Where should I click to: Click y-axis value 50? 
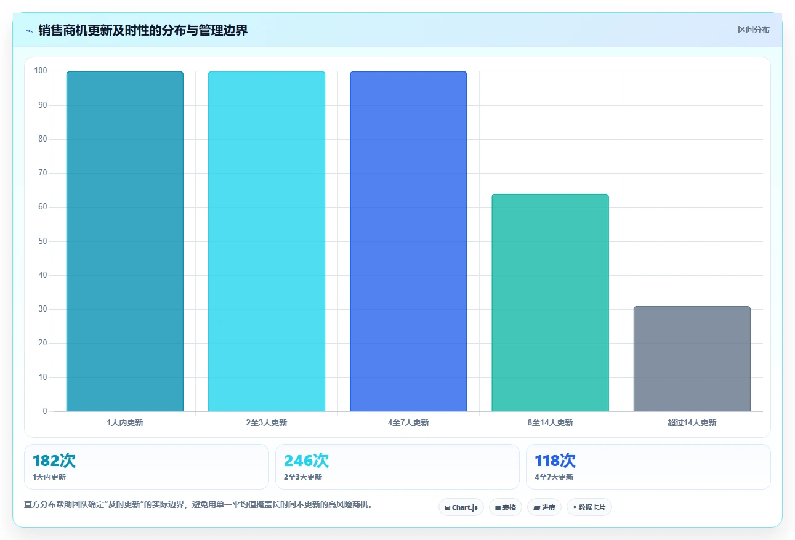click(42, 241)
